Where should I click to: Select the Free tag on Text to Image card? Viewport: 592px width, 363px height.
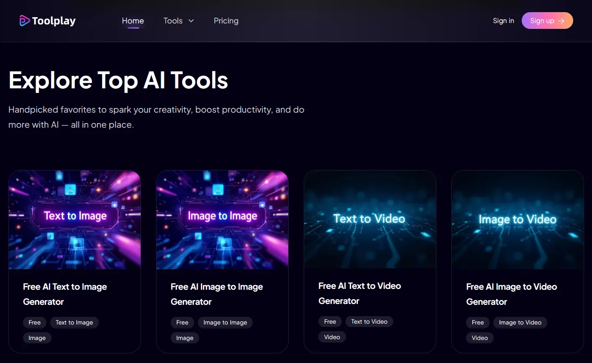[x=35, y=322]
